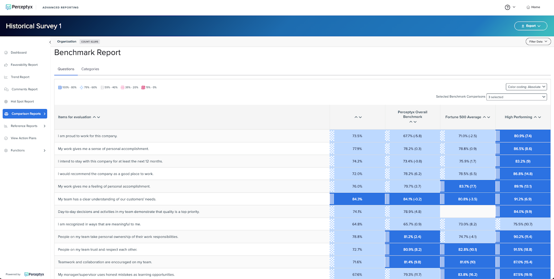Click the 81.2% (2.4) benchmark cell
Screen dimensions: 554x279
tap(412, 237)
